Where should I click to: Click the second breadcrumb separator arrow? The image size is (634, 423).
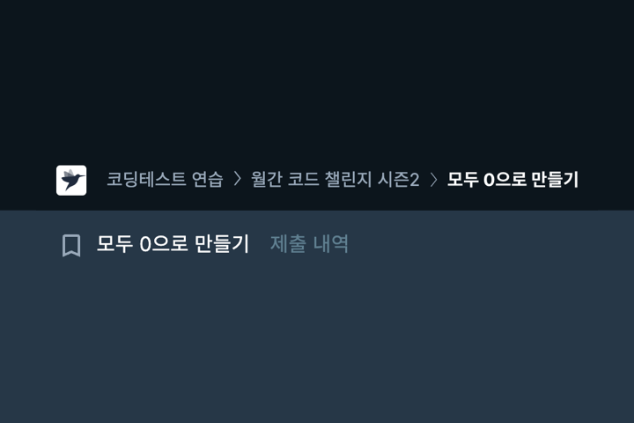point(433,179)
